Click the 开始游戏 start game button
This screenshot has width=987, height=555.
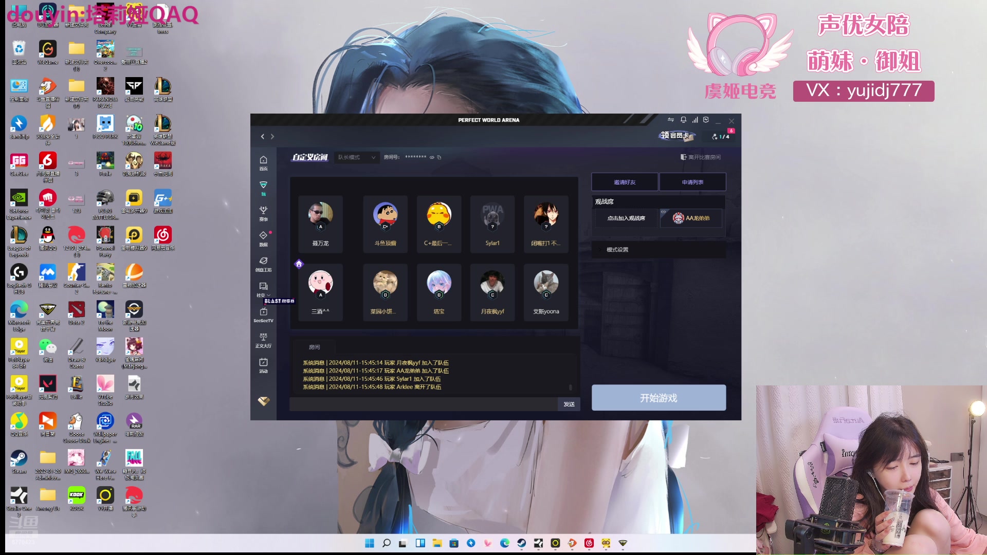659,398
